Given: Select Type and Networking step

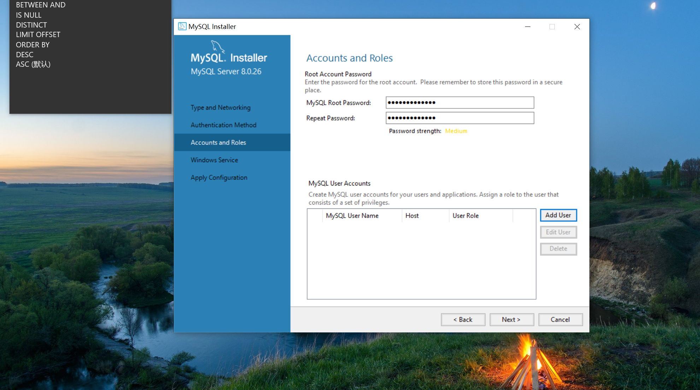Looking at the screenshot, I should click(220, 107).
